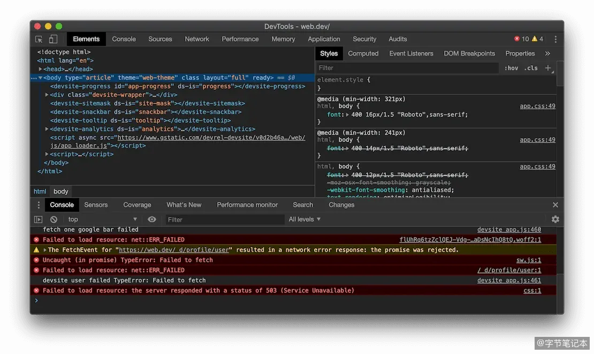
Task: Show the console sidebar icon
Action: pyautogui.click(x=38, y=219)
